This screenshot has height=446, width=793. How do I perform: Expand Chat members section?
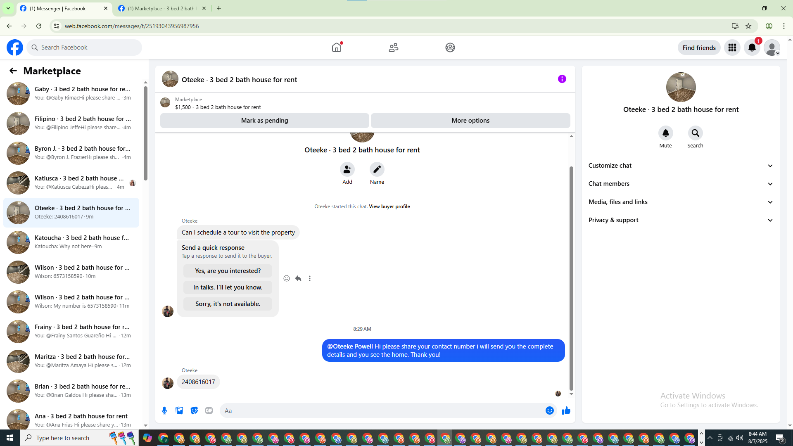[681, 184]
